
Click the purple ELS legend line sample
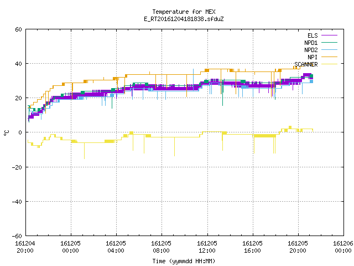point(330,35)
